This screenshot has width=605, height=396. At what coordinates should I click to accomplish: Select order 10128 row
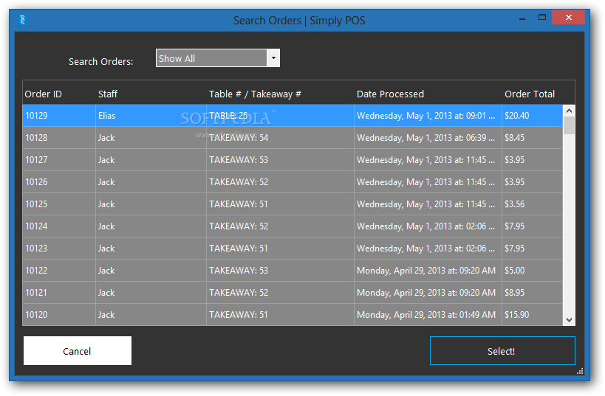tap(293, 137)
